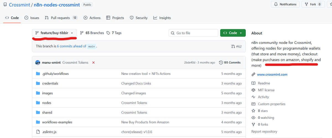Click folder icon beside credentials
Screen dimensions: 332x138
(x=38, y=83)
